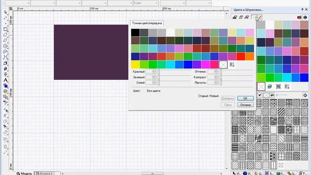Pick the black swatch in dialog palette
The image size is (311, 175).
click(x=135, y=33)
